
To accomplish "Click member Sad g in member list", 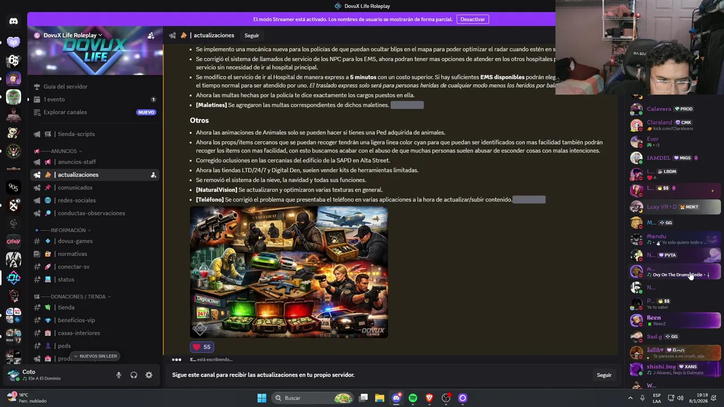I will tap(675, 336).
